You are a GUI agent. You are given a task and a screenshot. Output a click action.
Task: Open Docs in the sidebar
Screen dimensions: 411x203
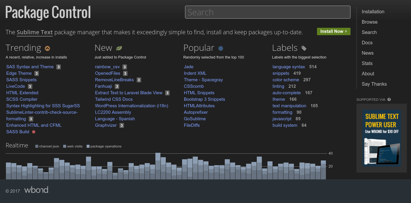pyautogui.click(x=367, y=43)
